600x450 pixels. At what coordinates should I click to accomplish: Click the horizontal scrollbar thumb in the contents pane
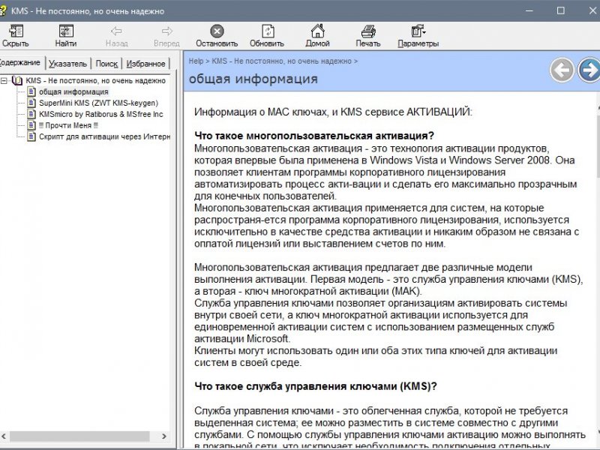79,436
